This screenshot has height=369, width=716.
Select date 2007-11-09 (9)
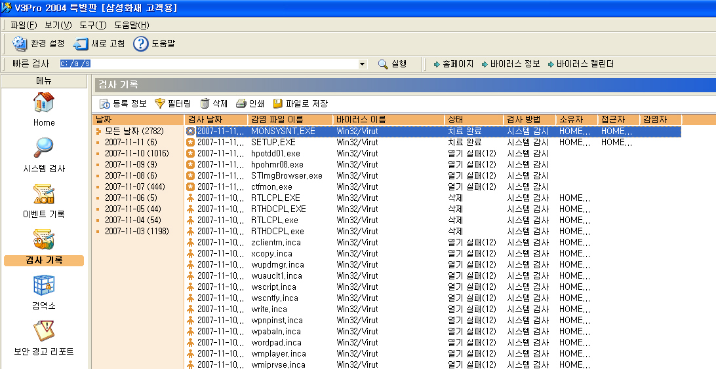point(131,164)
